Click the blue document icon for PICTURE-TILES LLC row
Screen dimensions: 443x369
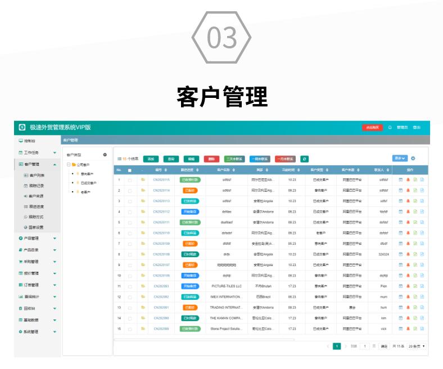422,286
